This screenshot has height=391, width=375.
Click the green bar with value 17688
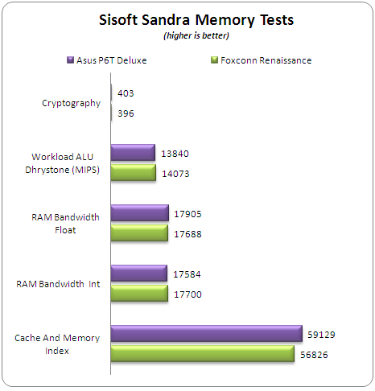[139, 233]
